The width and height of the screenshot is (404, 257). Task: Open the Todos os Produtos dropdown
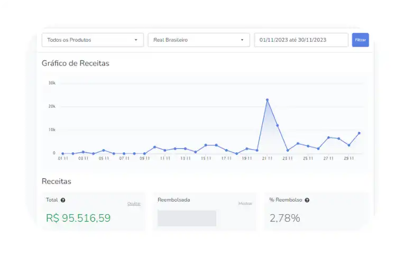point(93,40)
